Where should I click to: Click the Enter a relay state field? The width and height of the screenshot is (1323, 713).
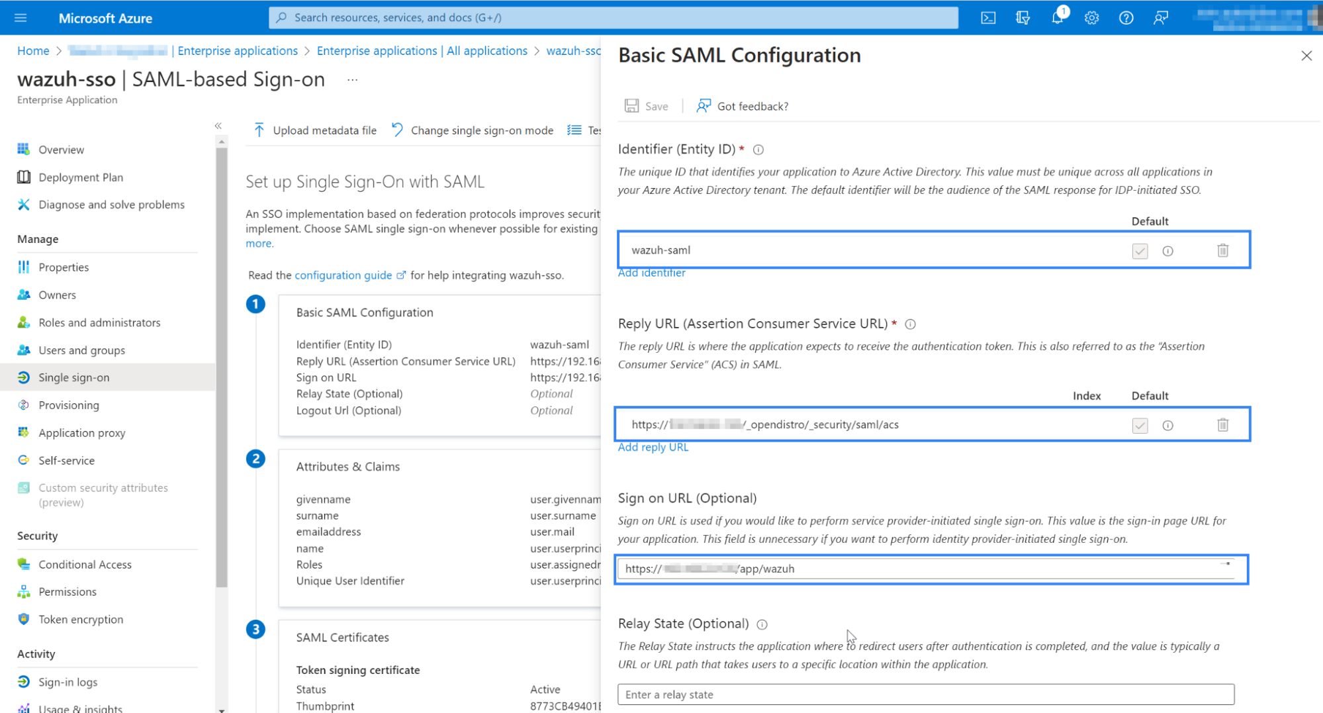pos(925,694)
